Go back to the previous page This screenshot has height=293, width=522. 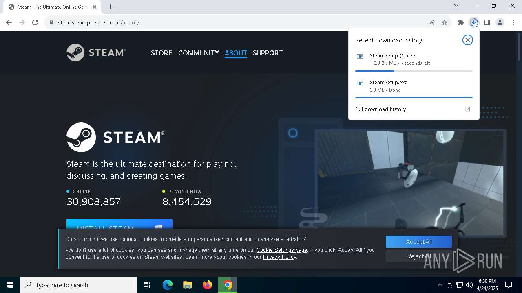[9, 22]
